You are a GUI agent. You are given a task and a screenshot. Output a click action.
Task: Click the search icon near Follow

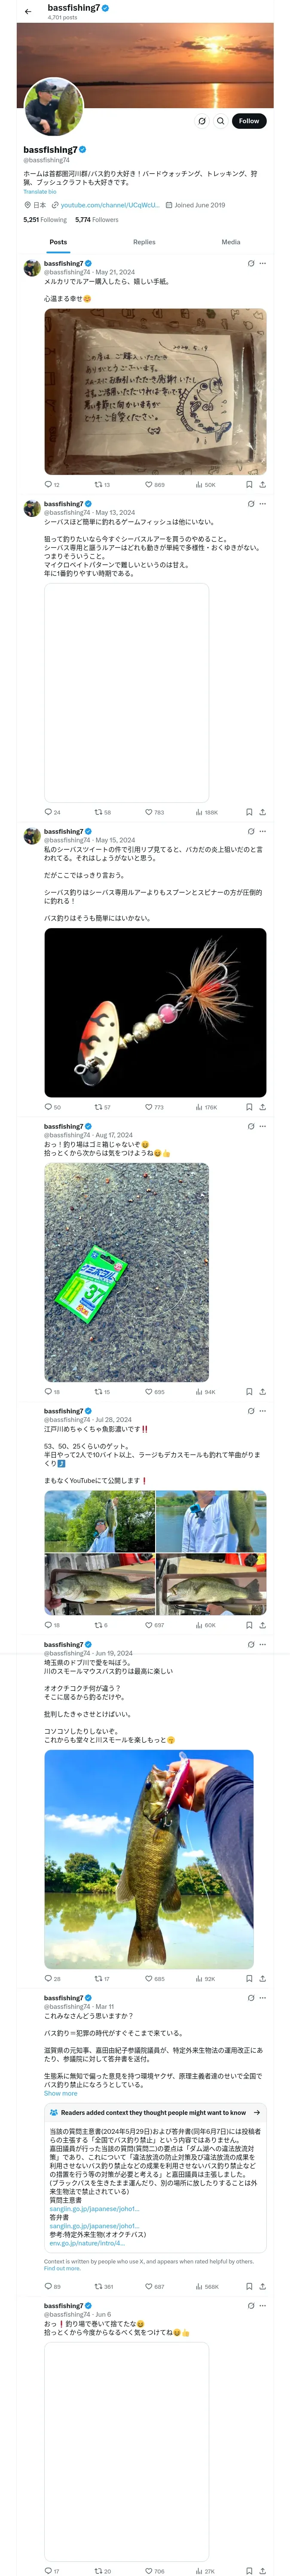click(220, 121)
